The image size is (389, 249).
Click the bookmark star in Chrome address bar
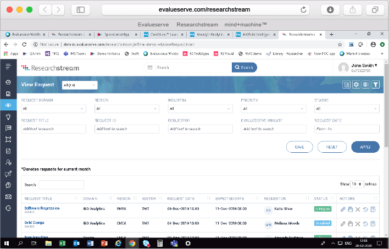pyautogui.click(x=340, y=45)
